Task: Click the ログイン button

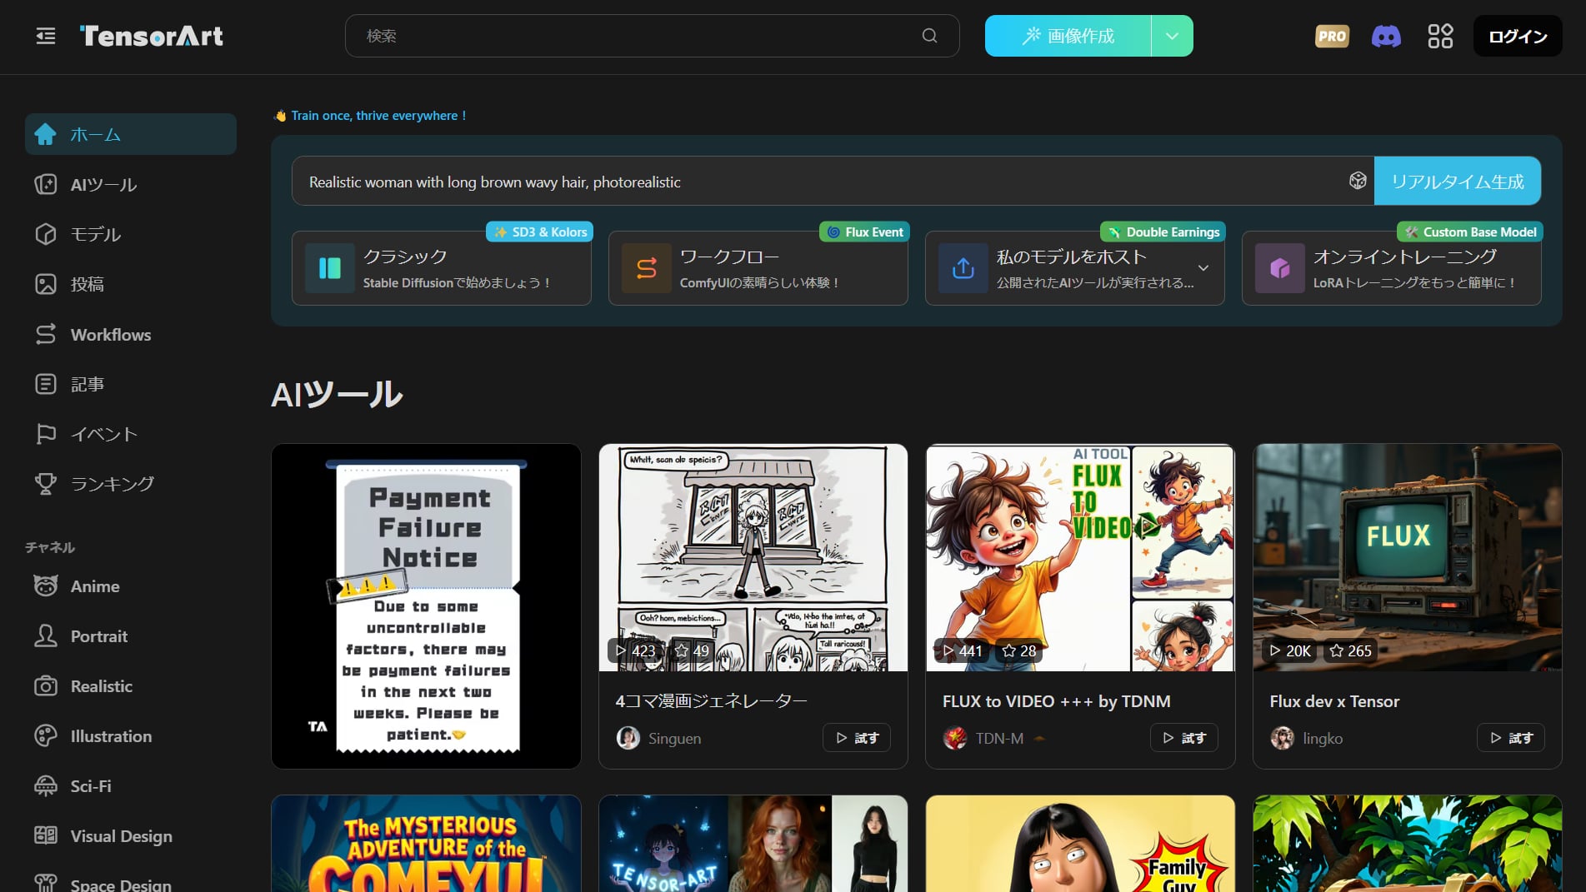Action: click(x=1518, y=36)
